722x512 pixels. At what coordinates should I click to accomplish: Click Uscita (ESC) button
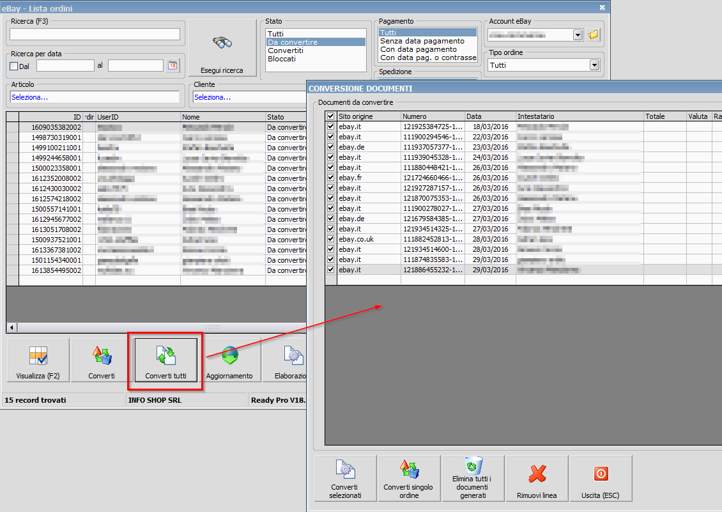[601, 478]
